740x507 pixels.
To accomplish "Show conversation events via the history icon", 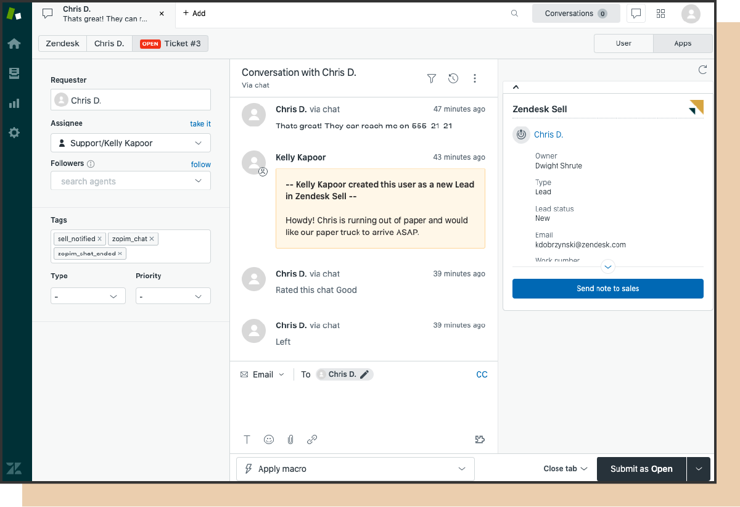I will [453, 78].
